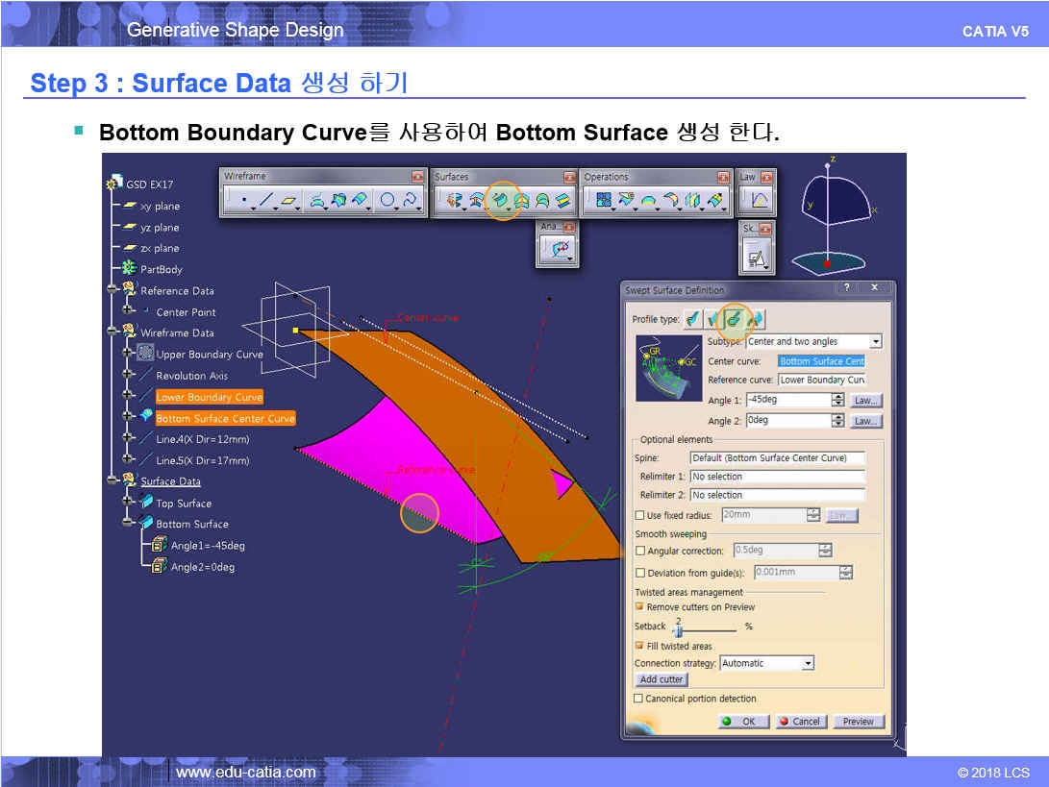Click the Sketcher toolbar icon

[756, 258]
